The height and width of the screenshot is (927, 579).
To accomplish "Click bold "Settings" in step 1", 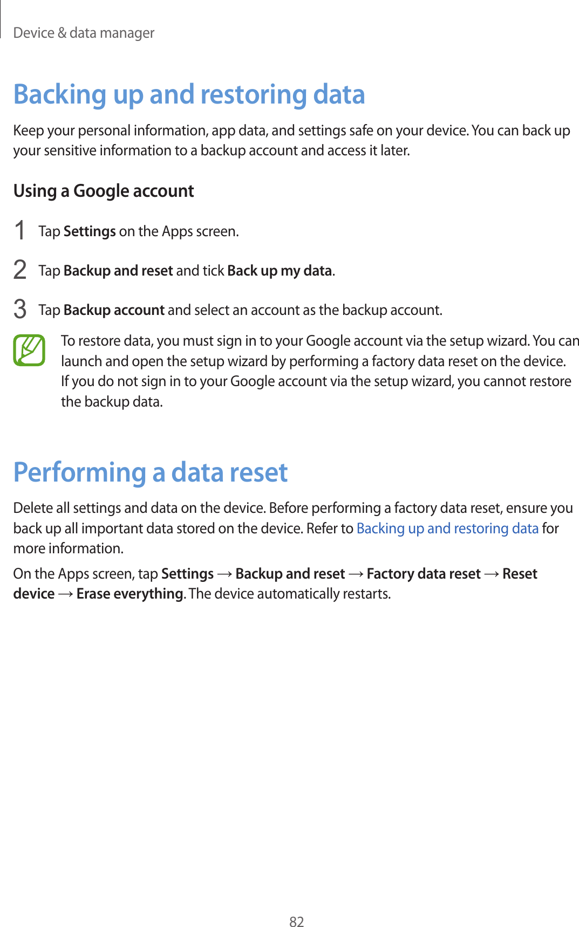I will (x=90, y=231).
